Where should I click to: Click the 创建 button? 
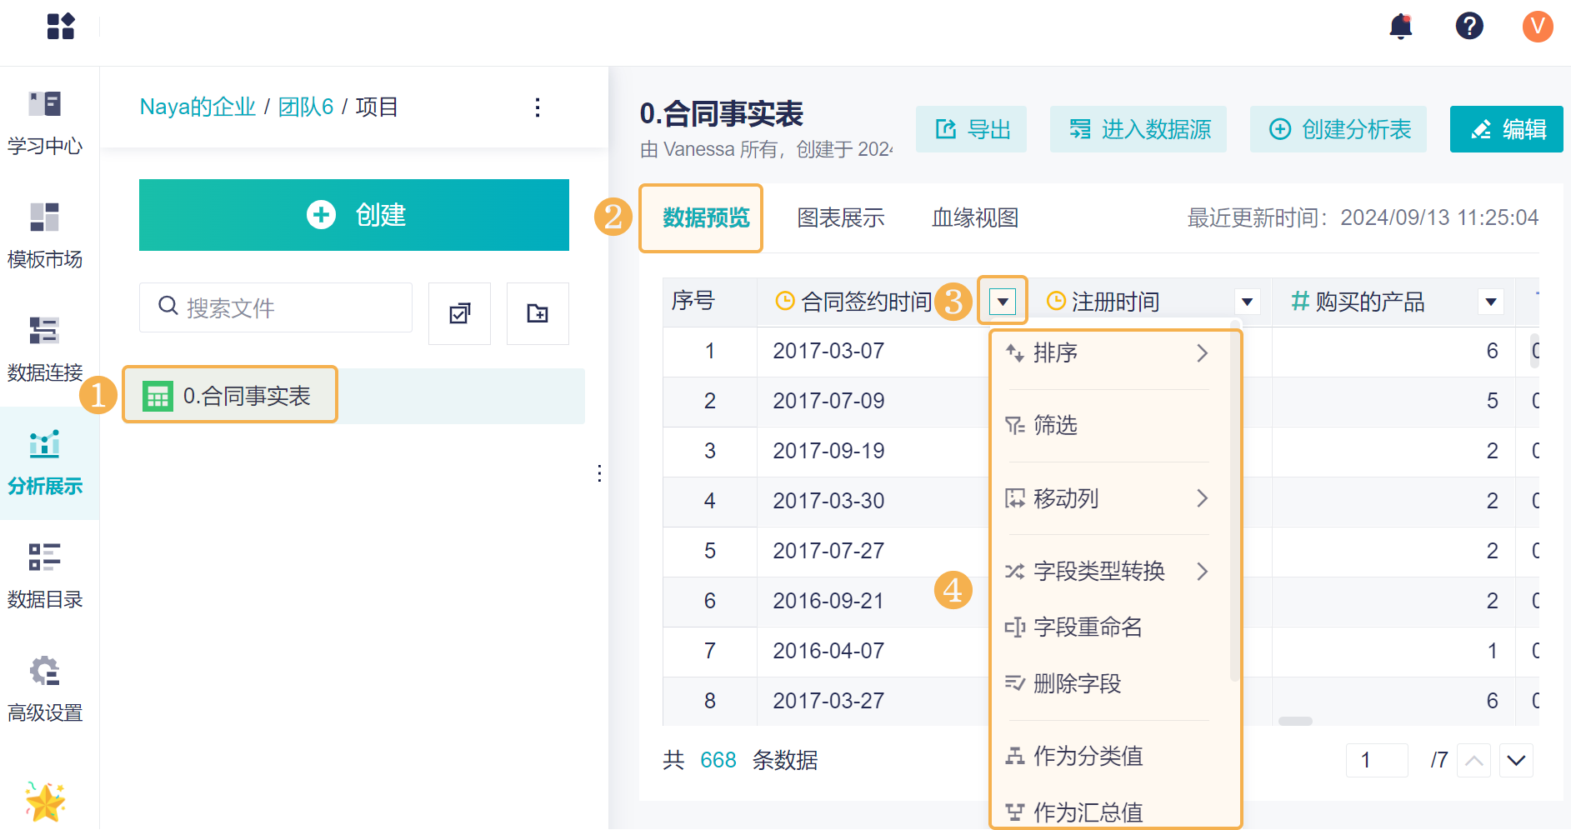pyautogui.click(x=354, y=214)
